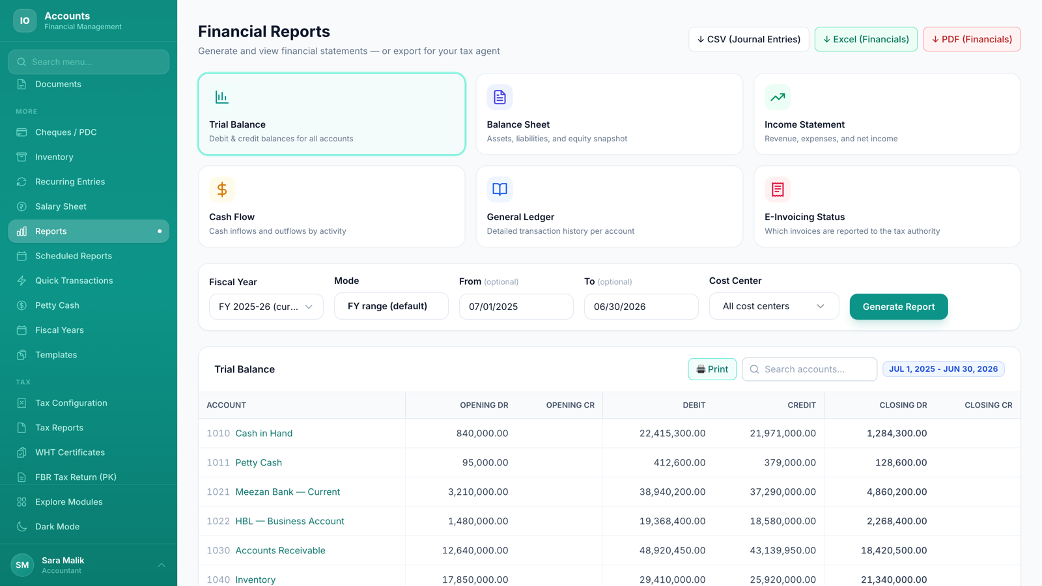The height and width of the screenshot is (586, 1042).
Task: Click the Inventory box icon in the sidebar
Action: [21, 157]
